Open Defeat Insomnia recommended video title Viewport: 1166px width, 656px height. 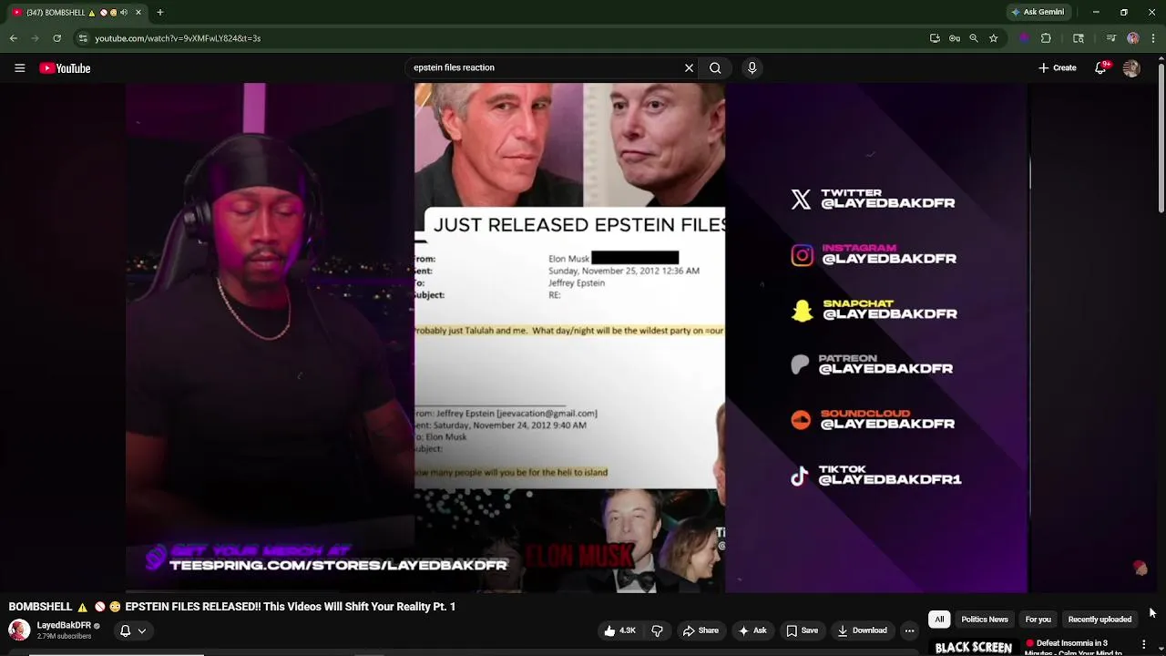point(1072,647)
